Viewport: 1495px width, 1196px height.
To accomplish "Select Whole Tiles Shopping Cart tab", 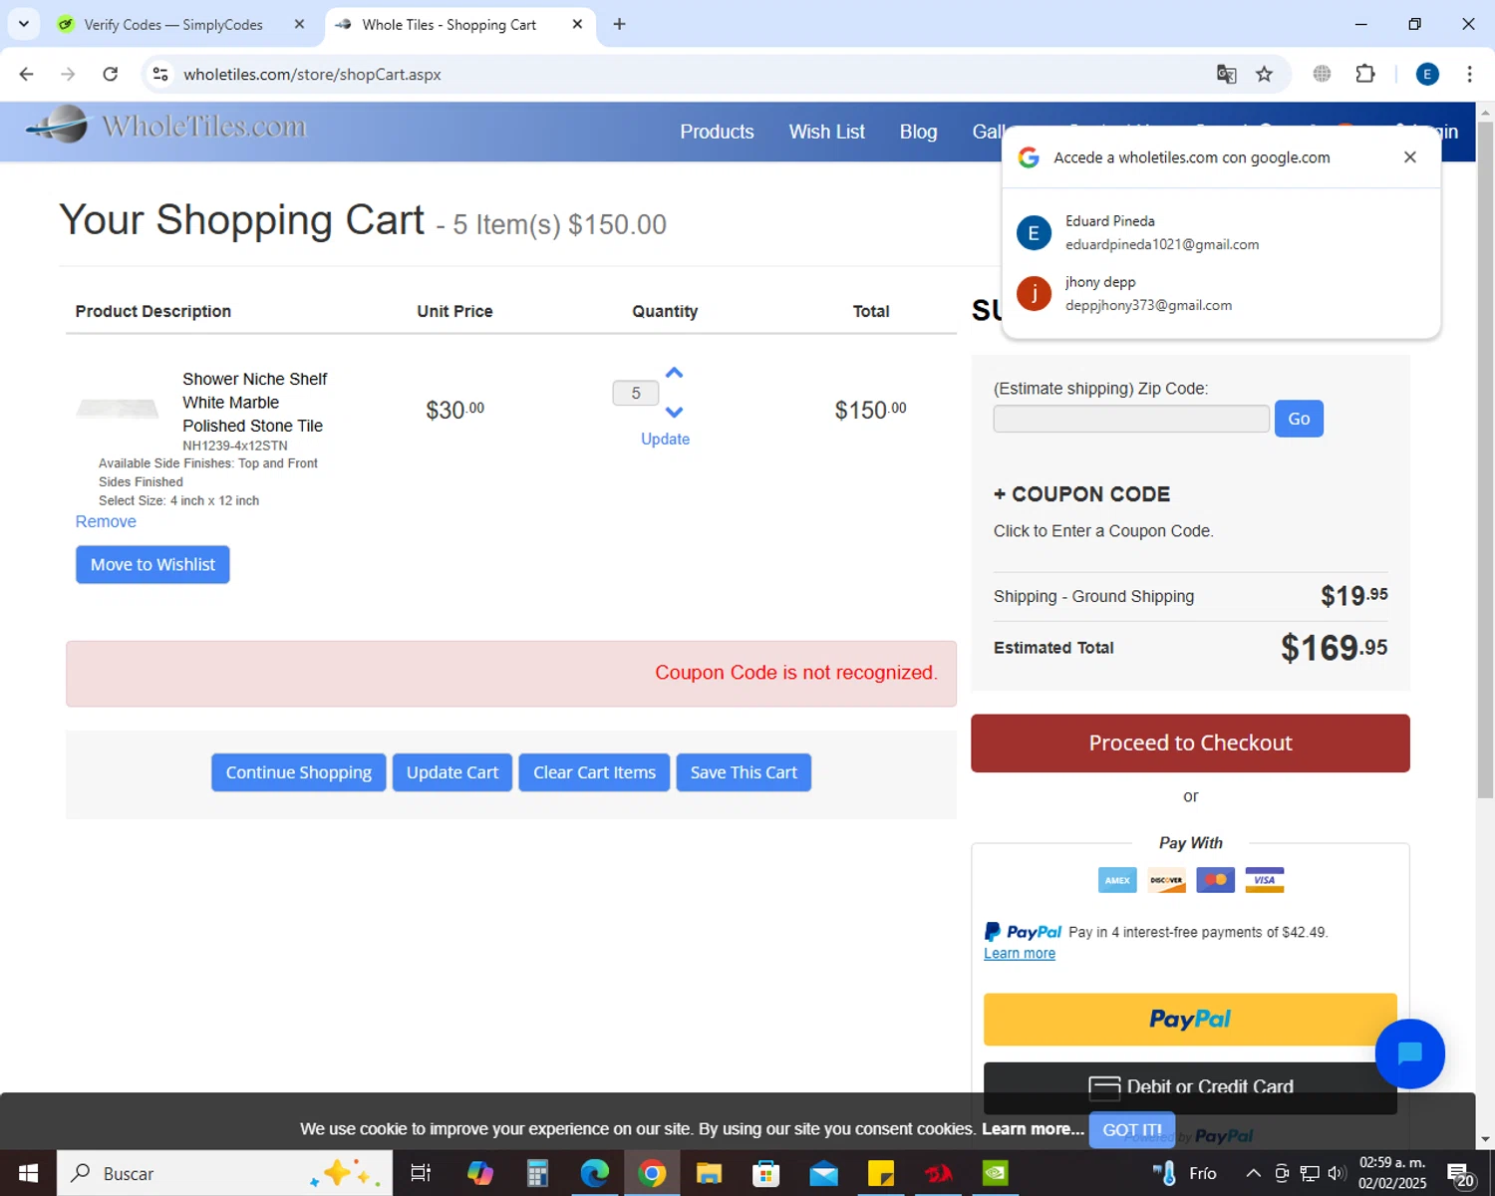I will pyautogui.click(x=448, y=24).
